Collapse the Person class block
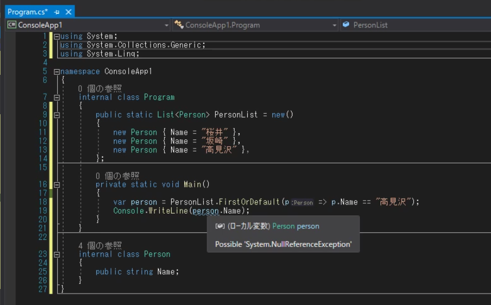The width and height of the screenshot is (491, 305). tap(57, 254)
